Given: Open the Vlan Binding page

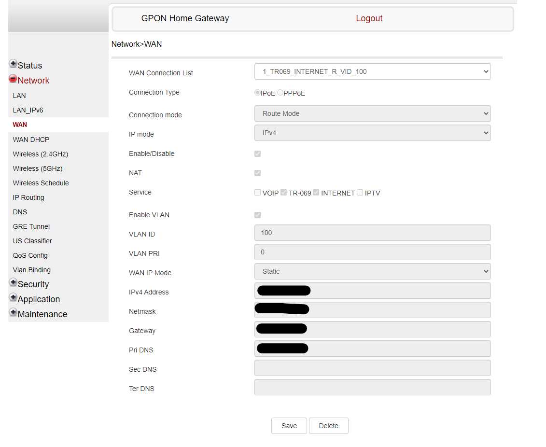Looking at the screenshot, I should 32,270.
